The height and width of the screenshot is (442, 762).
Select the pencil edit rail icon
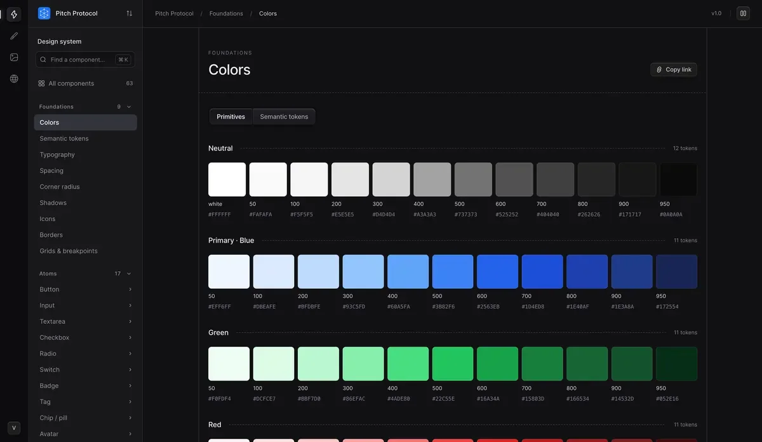(x=14, y=36)
